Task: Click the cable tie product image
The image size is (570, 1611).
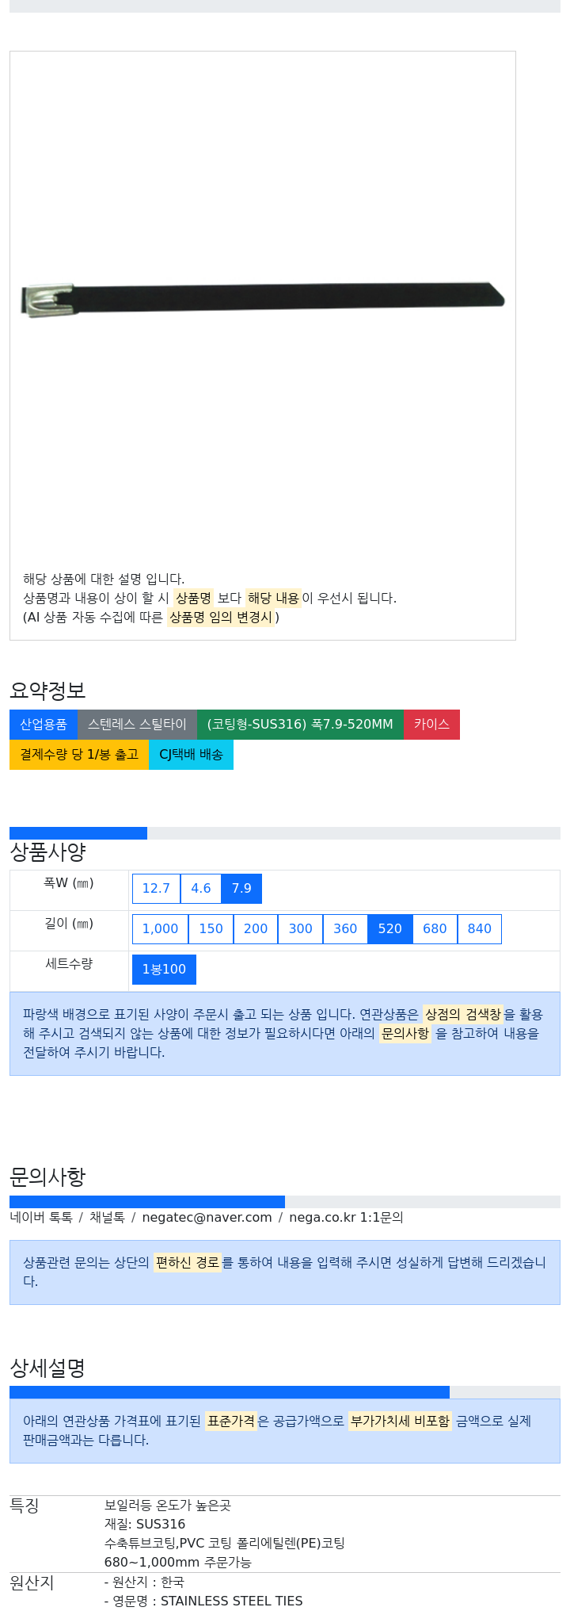Action: 262,299
